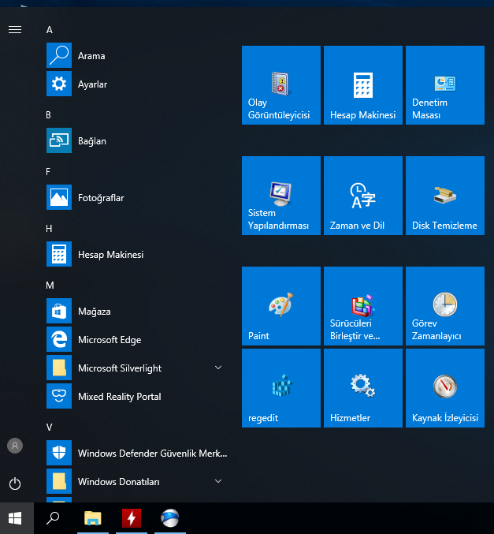Viewport: 494px width, 534px height.
Task: Click the letter V group header
Action: coord(50,428)
